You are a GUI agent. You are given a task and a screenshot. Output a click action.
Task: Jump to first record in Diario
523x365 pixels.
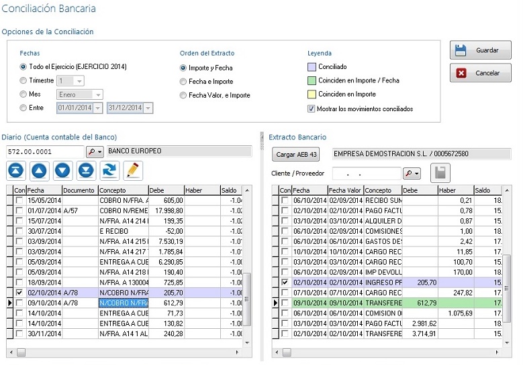point(17,171)
